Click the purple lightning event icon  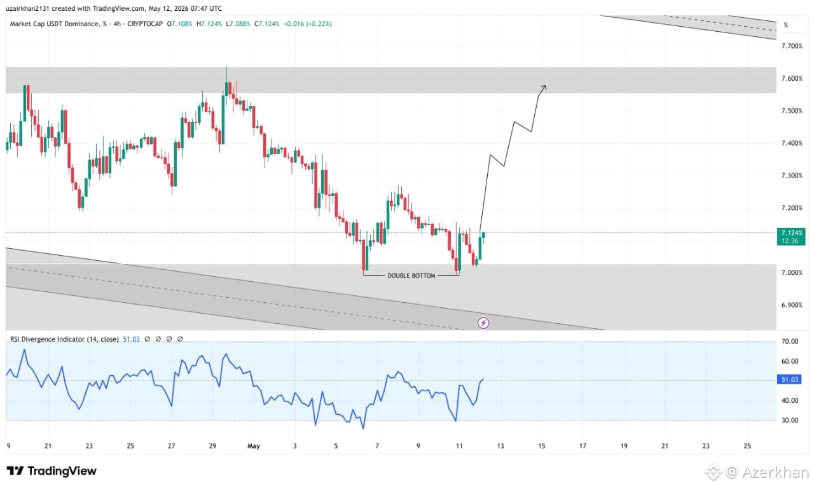[483, 323]
